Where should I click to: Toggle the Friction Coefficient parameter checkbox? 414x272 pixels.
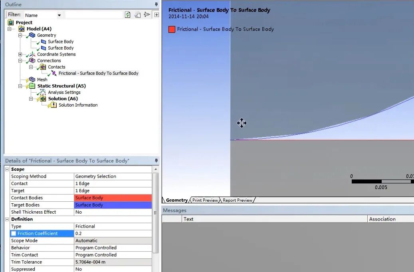[x=14, y=233]
